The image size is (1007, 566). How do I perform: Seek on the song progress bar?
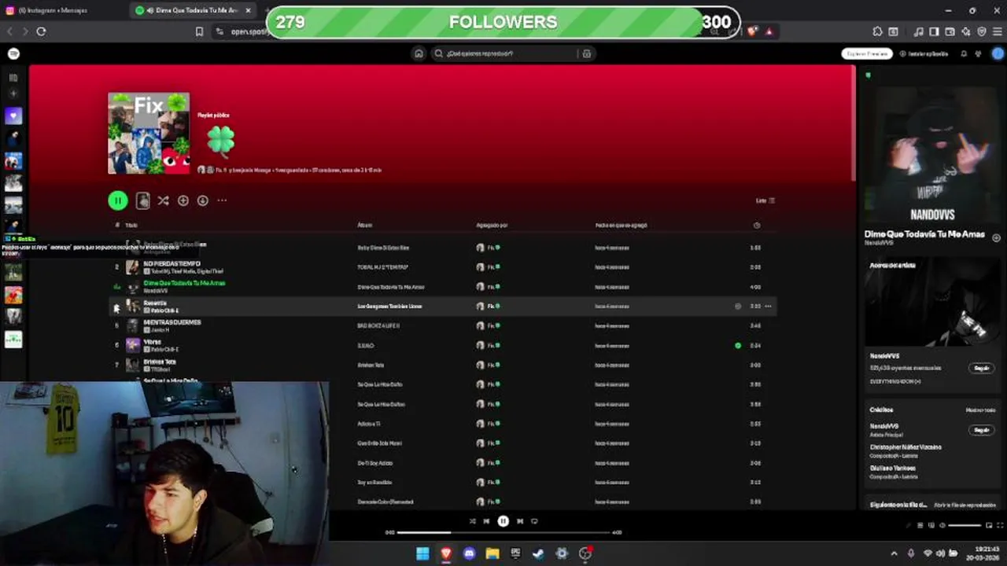point(503,533)
